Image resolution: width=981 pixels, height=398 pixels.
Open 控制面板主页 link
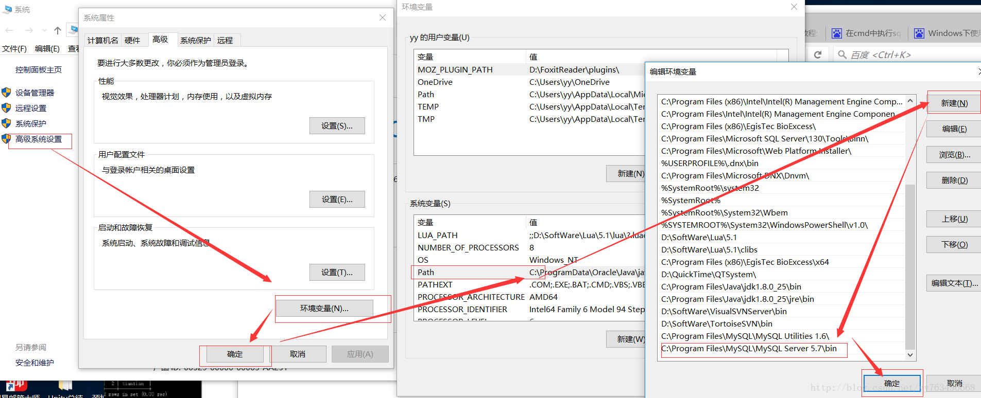39,69
